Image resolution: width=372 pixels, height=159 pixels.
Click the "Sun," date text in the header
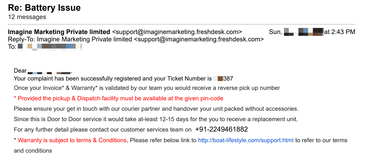[x=275, y=32]
